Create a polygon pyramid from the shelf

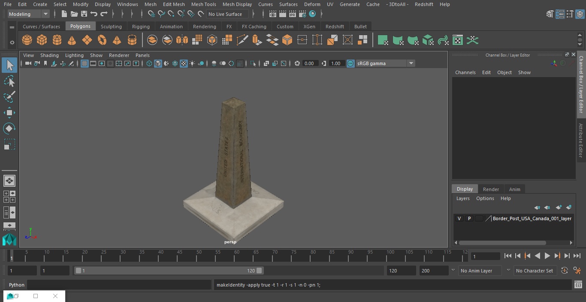(117, 40)
